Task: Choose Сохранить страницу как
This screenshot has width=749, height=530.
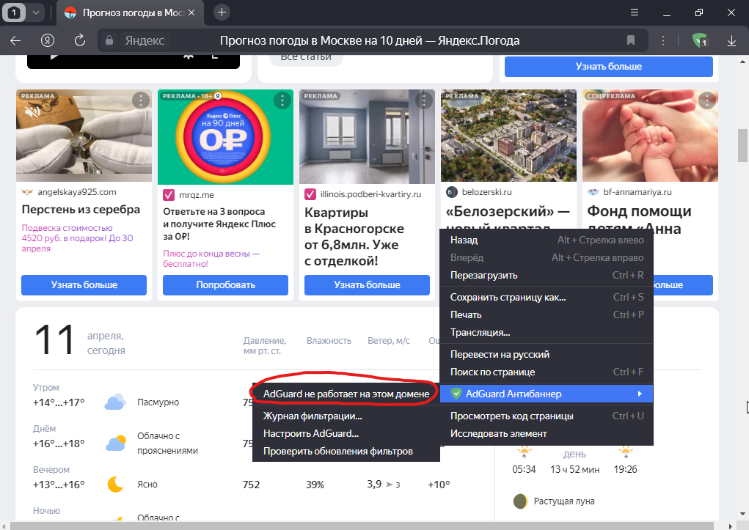Action: (547, 298)
